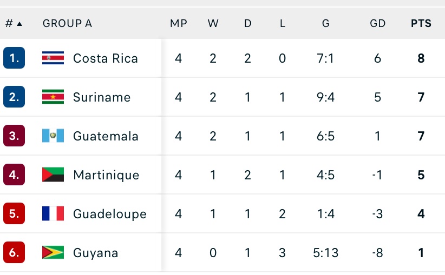Click the Guyana flag icon
The image size is (445, 275).
(x=53, y=253)
